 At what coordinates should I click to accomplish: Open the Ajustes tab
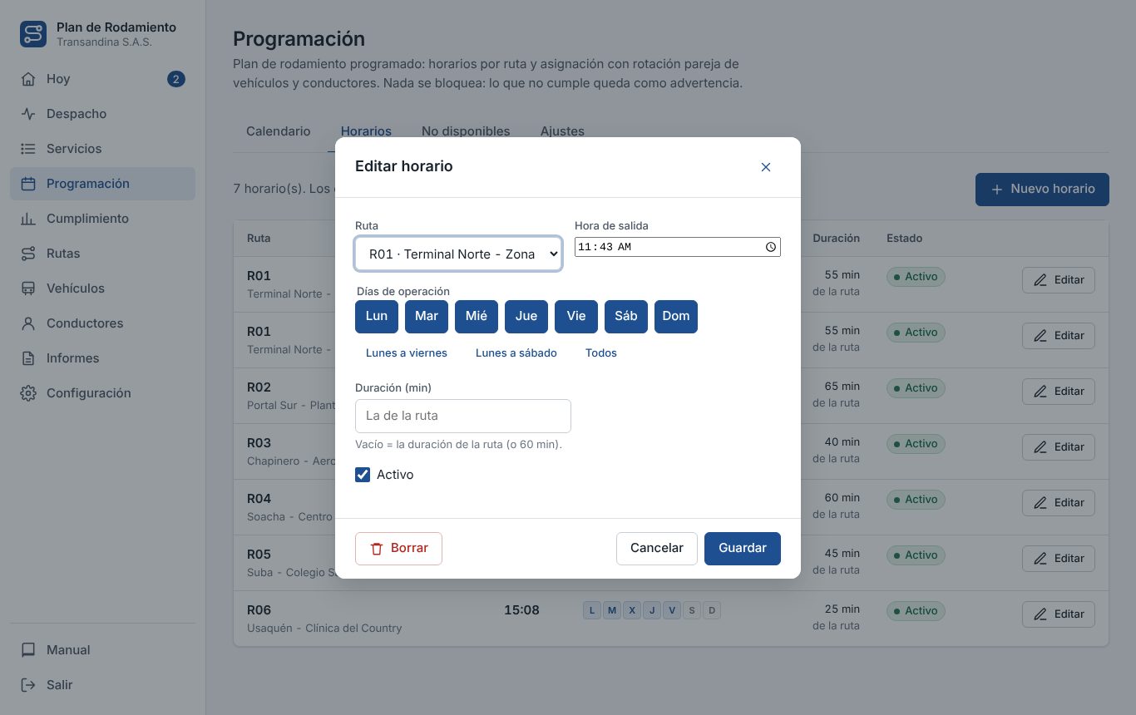coord(562,131)
